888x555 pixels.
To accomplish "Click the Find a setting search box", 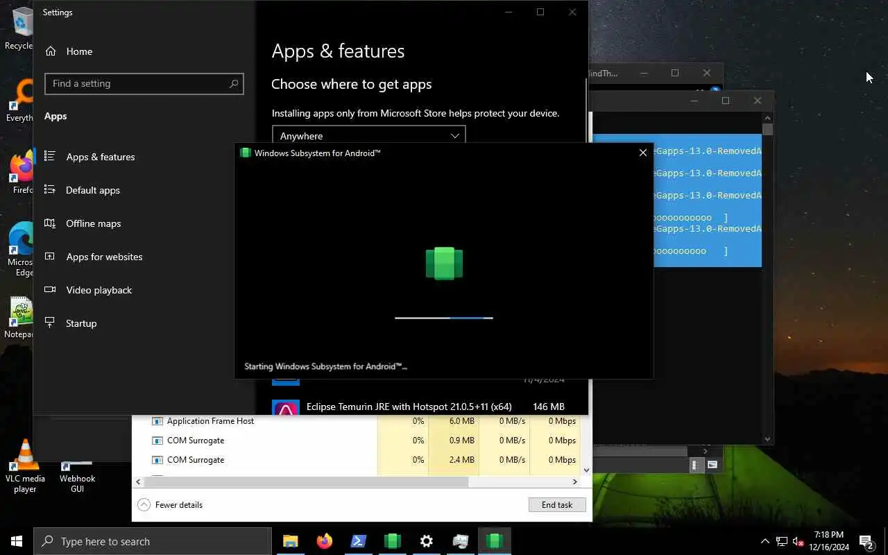I will click(x=144, y=83).
